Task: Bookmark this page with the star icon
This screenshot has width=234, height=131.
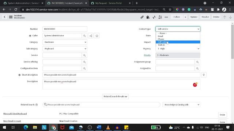Action: point(170,9)
